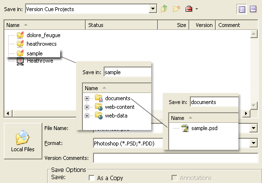Click the web-data folder globe icon
This screenshot has width=262, height=183.
point(99,116)
